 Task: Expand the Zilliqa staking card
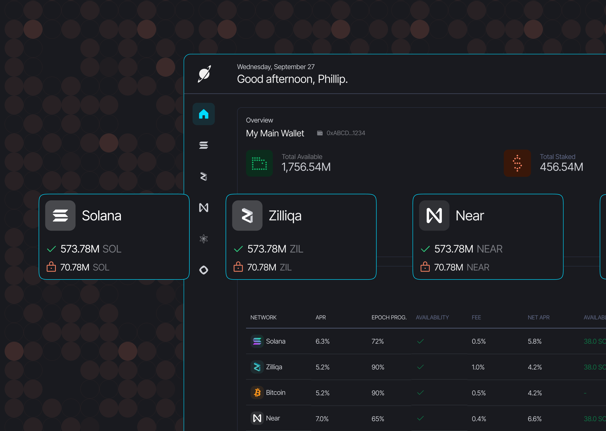click(301, 237)
